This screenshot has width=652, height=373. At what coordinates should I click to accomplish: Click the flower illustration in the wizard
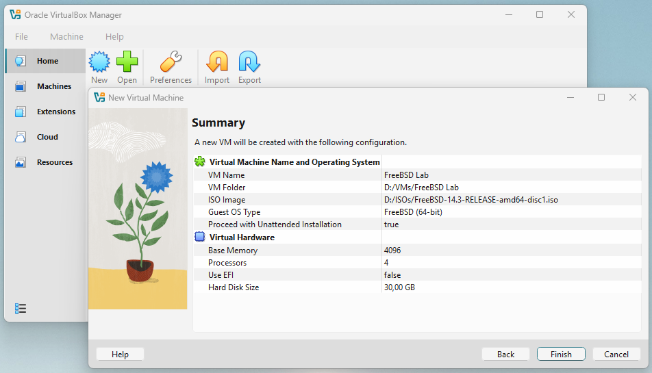pos(138,209)
